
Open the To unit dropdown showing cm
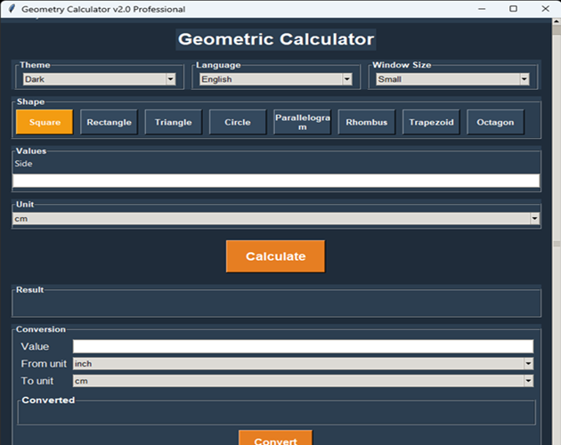303,381
